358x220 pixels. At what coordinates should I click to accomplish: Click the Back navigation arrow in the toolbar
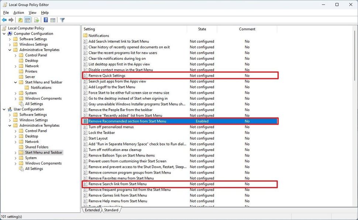[x=4, y=20]
